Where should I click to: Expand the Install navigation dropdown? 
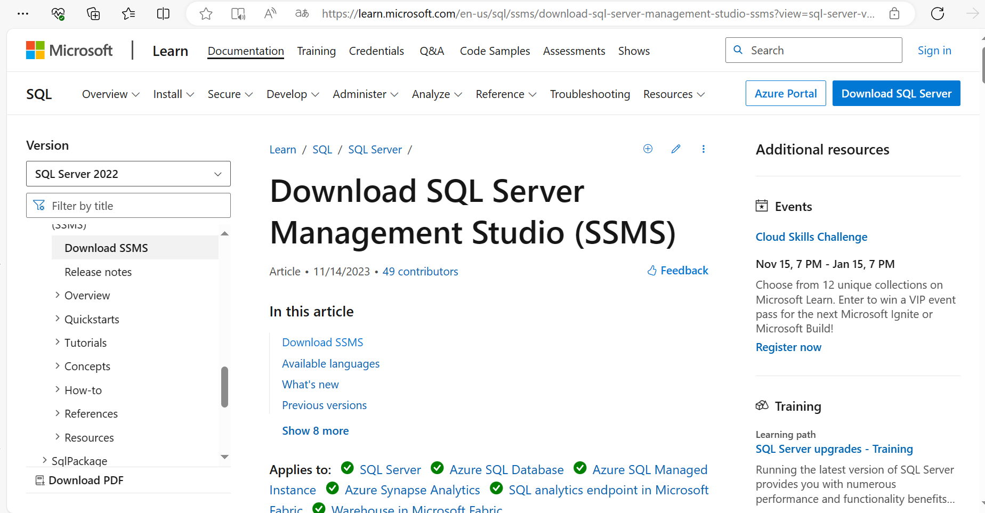point(173,94)
